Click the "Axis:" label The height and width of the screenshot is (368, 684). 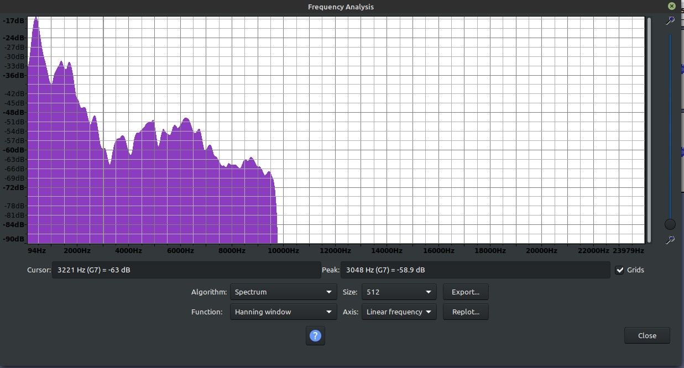351,312
